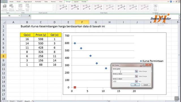Viewport: 181px width, 102px height.
Task: Select row 8 header
Action: [3, 56]
